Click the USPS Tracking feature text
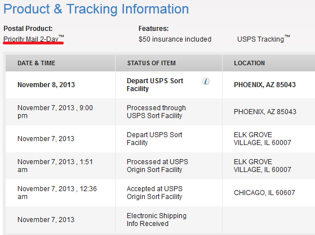This screenshot has height=235, width=315. pos(263,39)
